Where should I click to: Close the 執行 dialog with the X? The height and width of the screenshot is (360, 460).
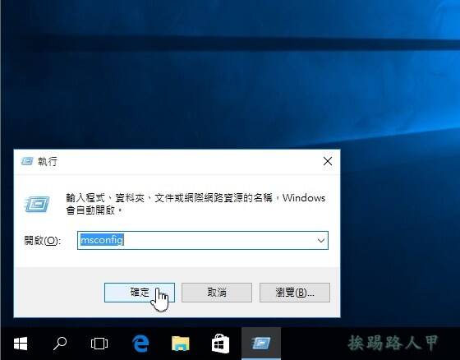(x=328, y=161)
